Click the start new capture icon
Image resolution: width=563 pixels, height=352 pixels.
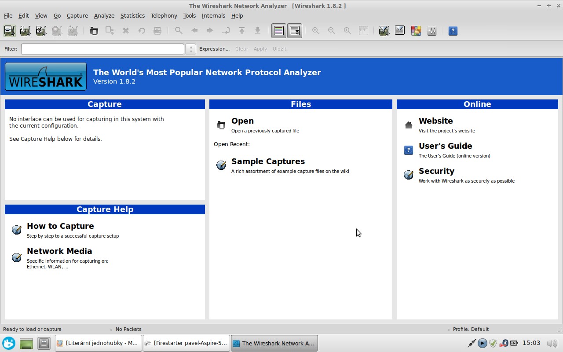pos(41,31)
